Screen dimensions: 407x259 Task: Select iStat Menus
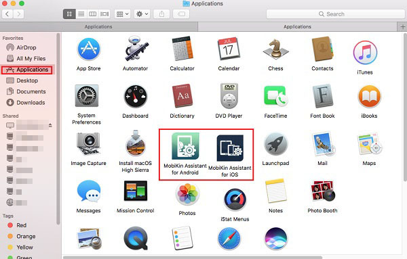[x=235, y=199]
